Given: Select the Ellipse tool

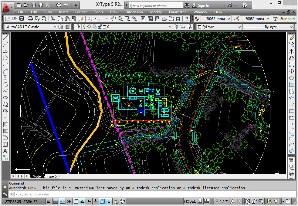Looking at the screenshot, I should click(x=5, y=98).
